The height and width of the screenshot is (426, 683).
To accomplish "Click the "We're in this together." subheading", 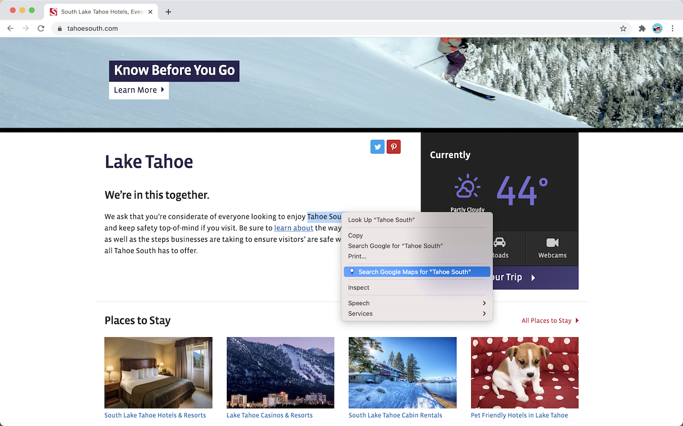I will click(157, 195).
